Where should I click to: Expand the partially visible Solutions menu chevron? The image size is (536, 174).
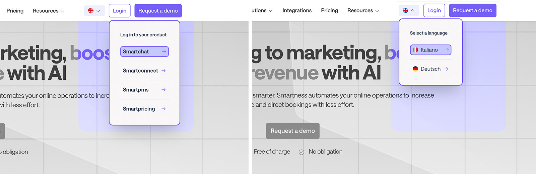pyautogui.click(x=271, y=11)
